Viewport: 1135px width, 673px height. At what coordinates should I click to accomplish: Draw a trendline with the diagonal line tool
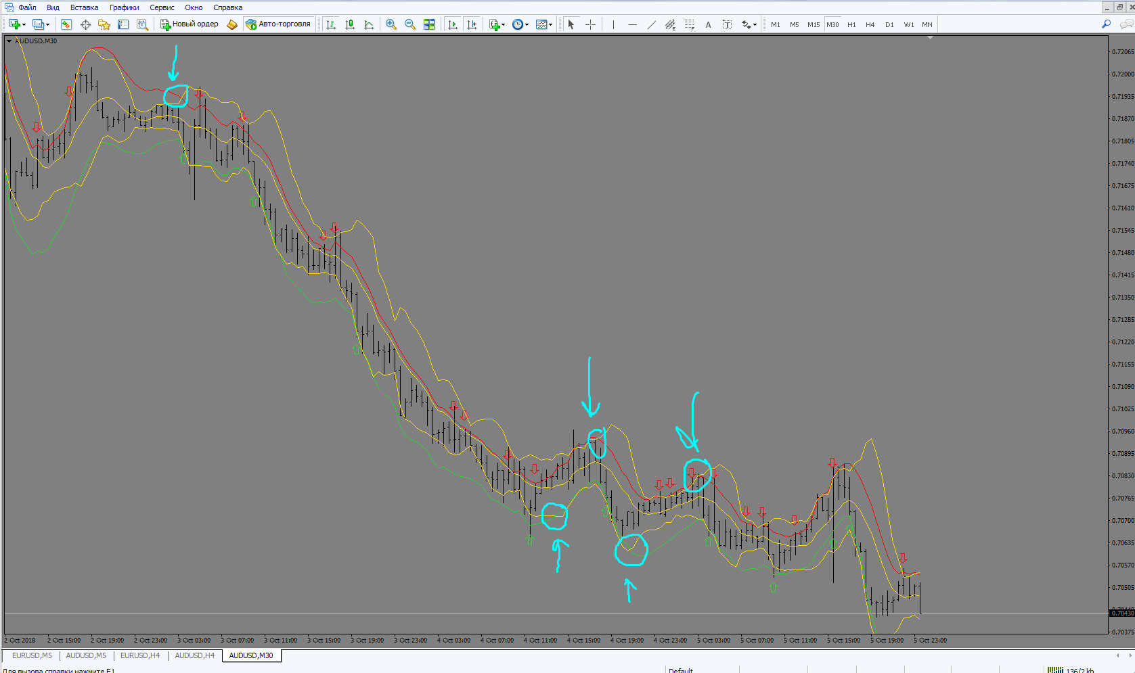pos(651,24)
